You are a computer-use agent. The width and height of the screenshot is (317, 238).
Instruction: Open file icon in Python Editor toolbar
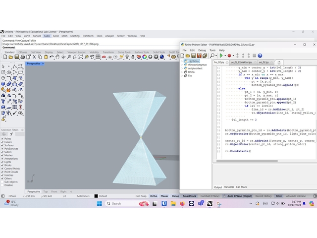click(x=188, y=56)
